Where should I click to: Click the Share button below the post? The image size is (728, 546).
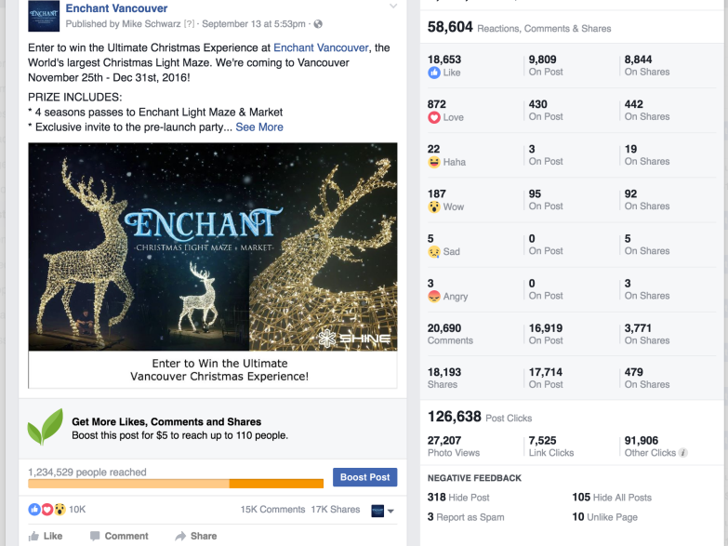tap(196, 536)
